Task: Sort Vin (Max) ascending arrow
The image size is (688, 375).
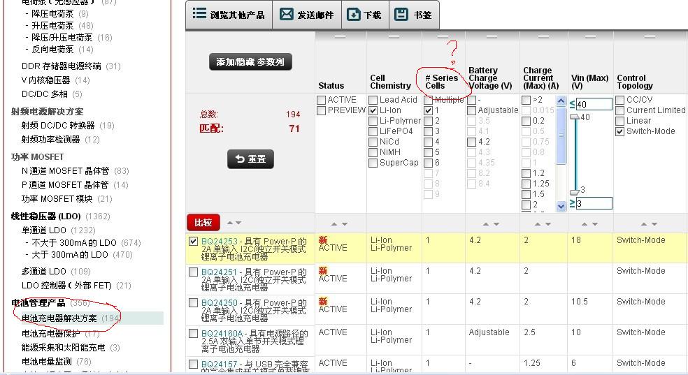Action: point(584,224)
